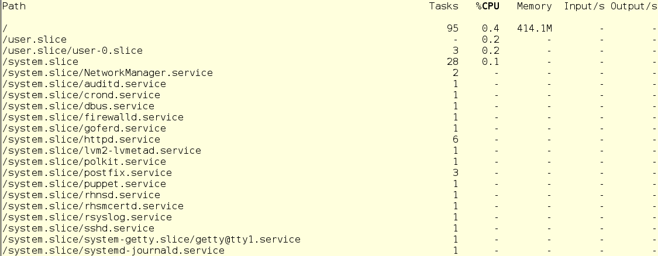
Task: Select the Memory column header
Action: coord(534,6)
